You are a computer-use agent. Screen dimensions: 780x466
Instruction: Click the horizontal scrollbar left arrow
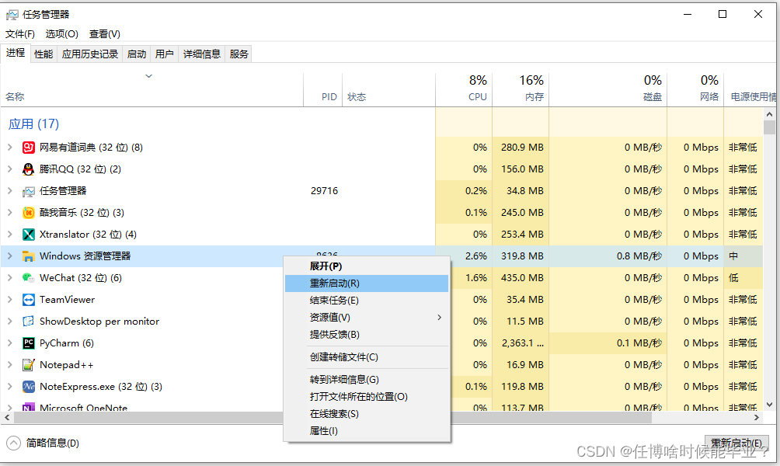(7, 418)
